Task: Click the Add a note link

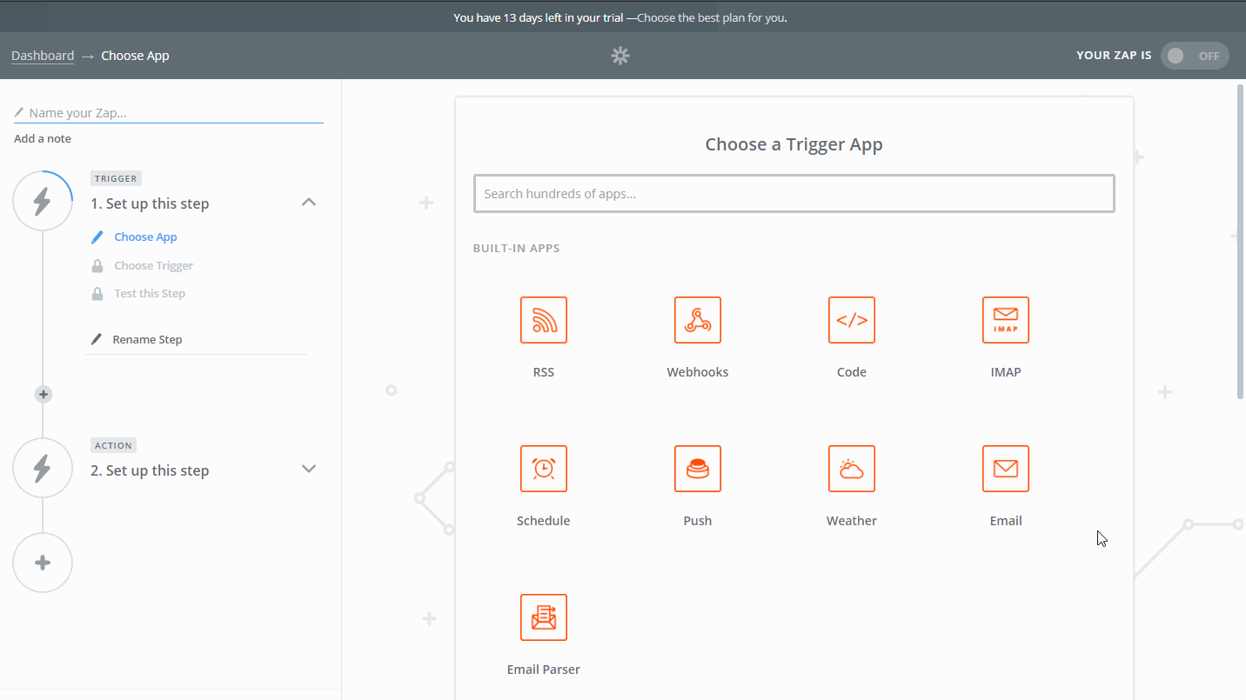Action: [43, 139]
